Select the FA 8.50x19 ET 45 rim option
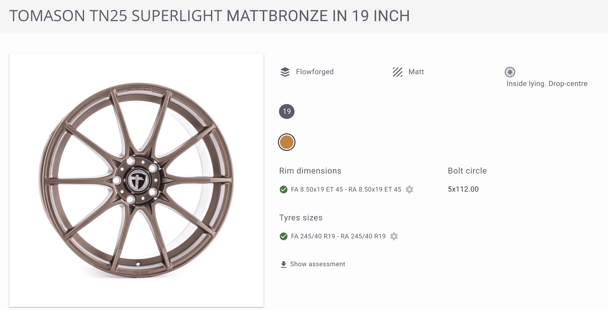The width and height of the screenshot is (608, 310). 346,190
